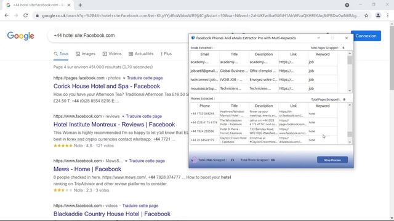Close the '+44 hotel site:Facebook.com' browser tab

(69, 5)
